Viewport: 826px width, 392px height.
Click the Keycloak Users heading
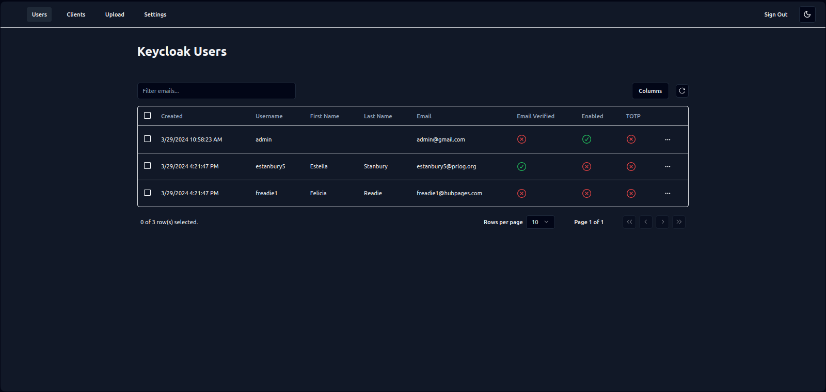182,52
